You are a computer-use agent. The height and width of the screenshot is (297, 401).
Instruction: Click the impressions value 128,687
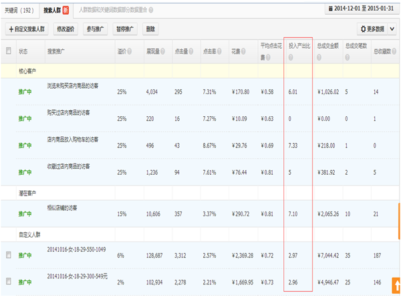pos(154,256)
